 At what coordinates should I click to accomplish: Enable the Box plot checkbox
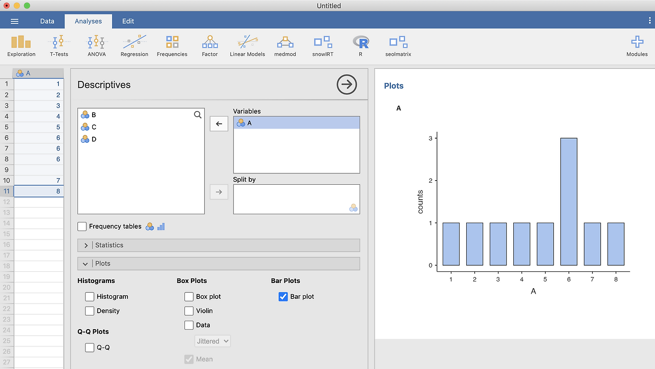189,296
